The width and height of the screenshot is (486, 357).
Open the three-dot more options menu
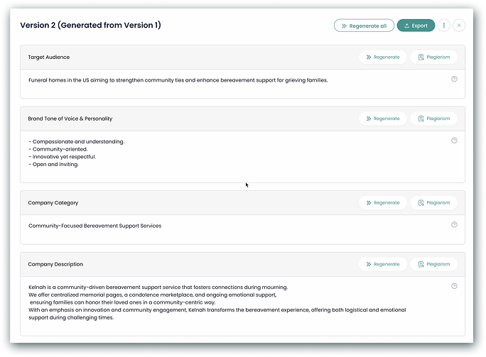(x=444, y=26)
